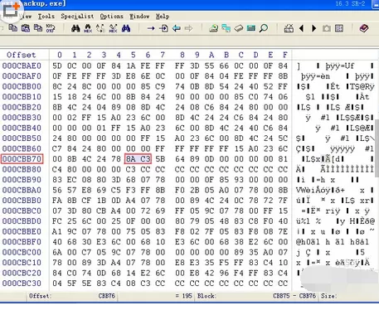This screenshot has width=379, height=310.
Task: Click the flat eraser-shaped drive icon
Action: pos(239,28)
